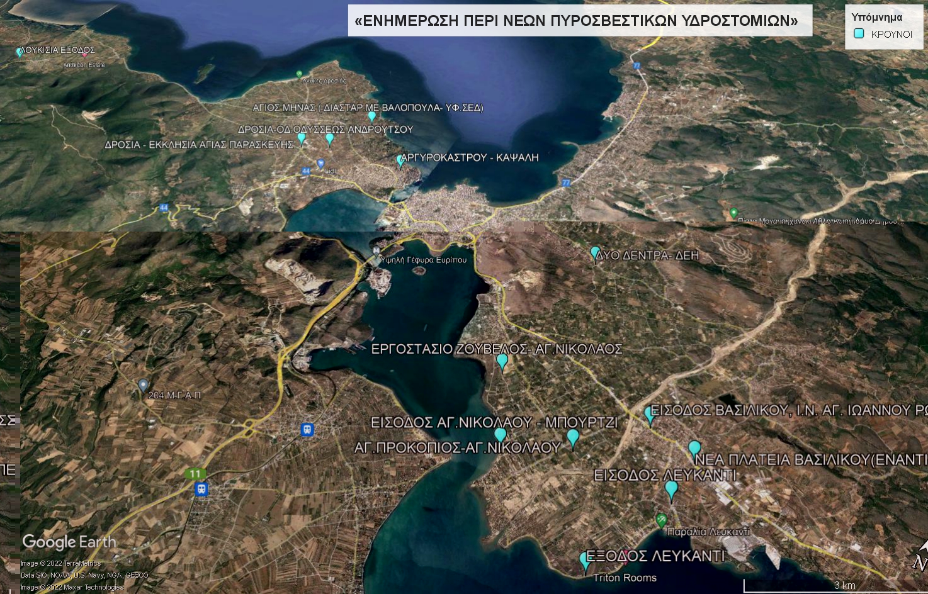Viewport: 928px width, 594px height.
Task: Click the hydrant pin under ΕΡΓΟΣΤΑΣΙΟ ΖΟΥΒΕΛΟΣ label
Action: [502, 361]
